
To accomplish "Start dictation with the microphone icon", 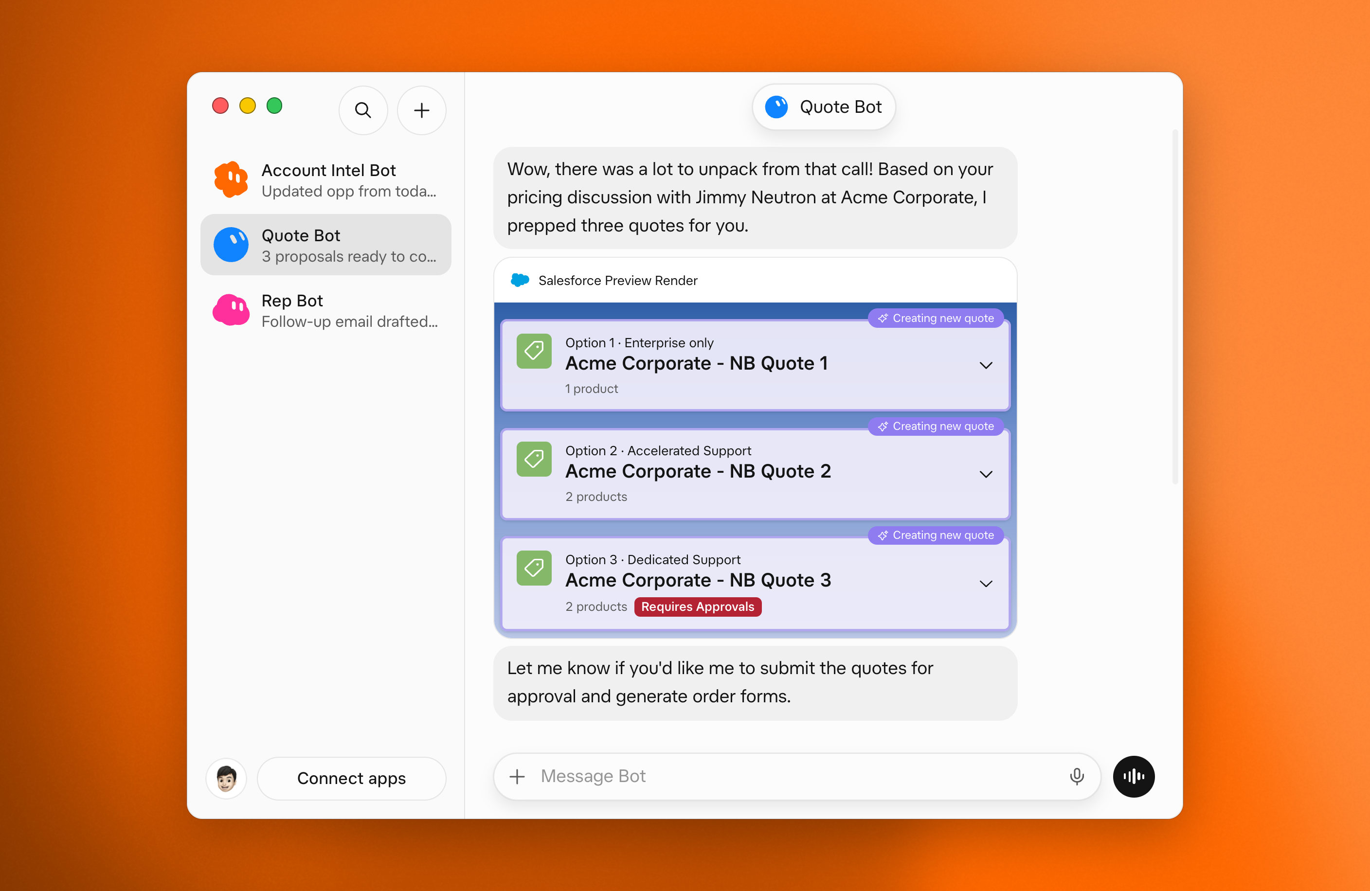I will tap(1077, 776).
